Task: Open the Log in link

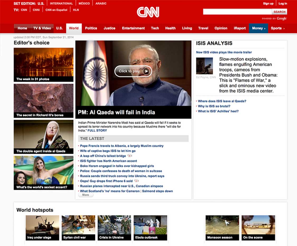Action: (x=283, y=3)
